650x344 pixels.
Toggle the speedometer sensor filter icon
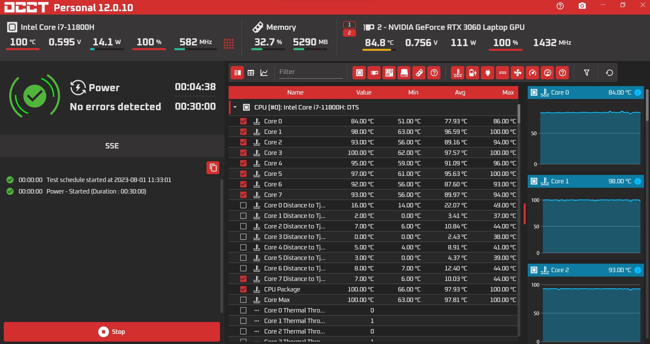(x=532, y=73)
